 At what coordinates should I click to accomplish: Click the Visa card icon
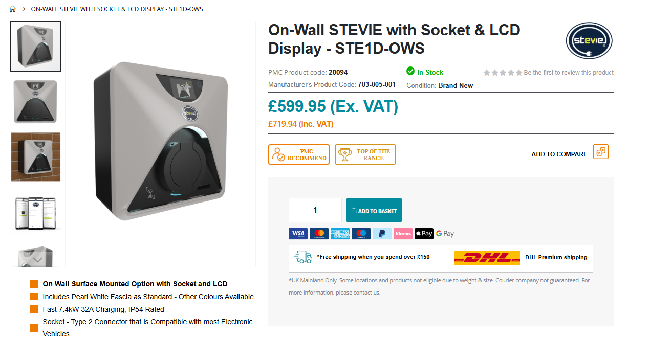[298, 234]
